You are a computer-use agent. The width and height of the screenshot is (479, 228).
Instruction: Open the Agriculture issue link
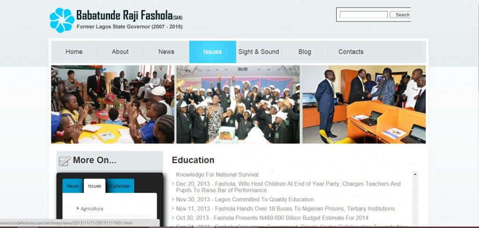click(x=92, y=209)
